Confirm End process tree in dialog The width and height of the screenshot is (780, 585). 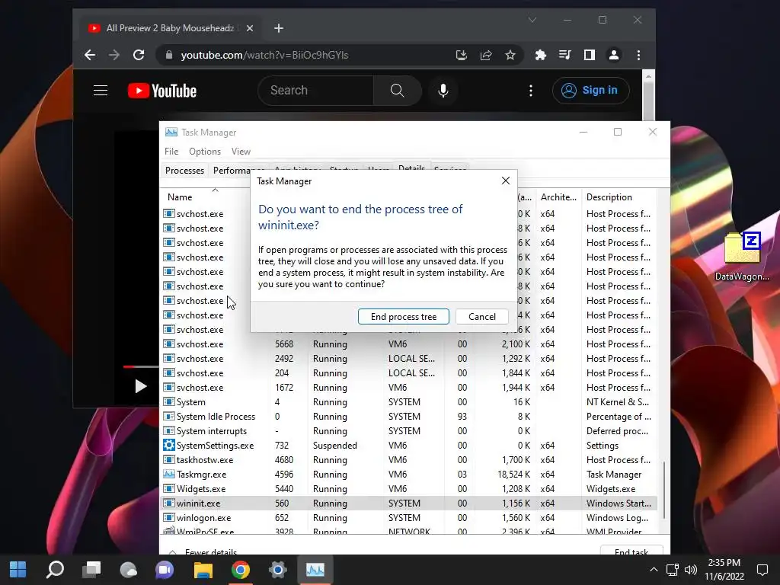404,316
